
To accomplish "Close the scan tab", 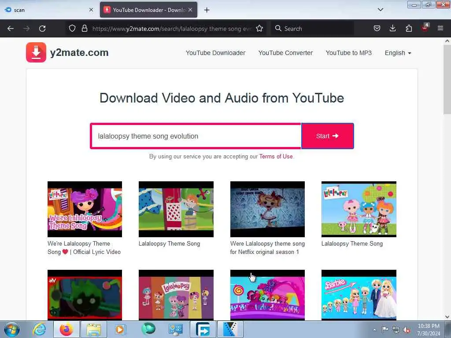I will click(x=91, y=10).
